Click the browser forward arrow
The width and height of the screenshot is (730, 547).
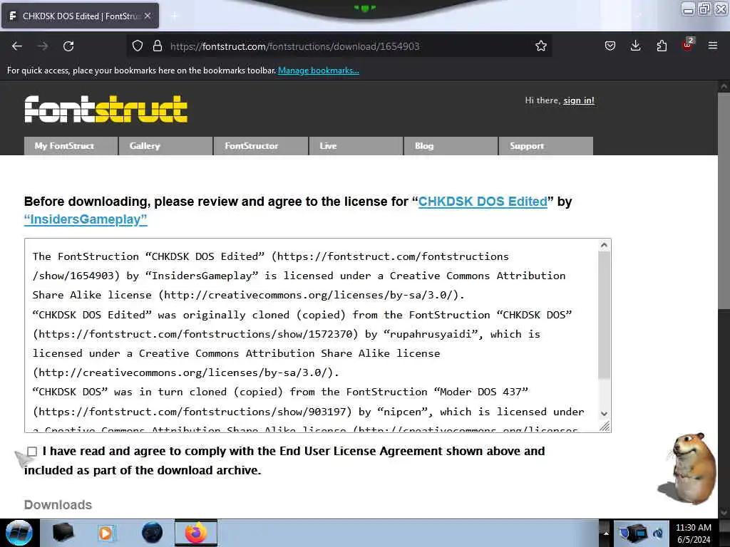coord(43,46)
